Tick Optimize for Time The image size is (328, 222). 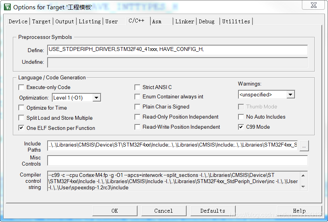click(21, 108)
